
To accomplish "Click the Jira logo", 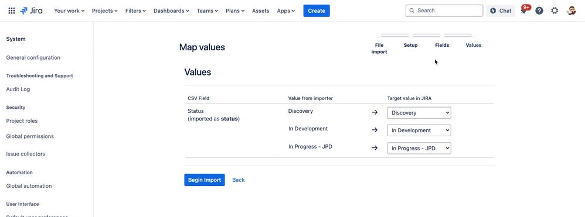I will click(31, 11).
